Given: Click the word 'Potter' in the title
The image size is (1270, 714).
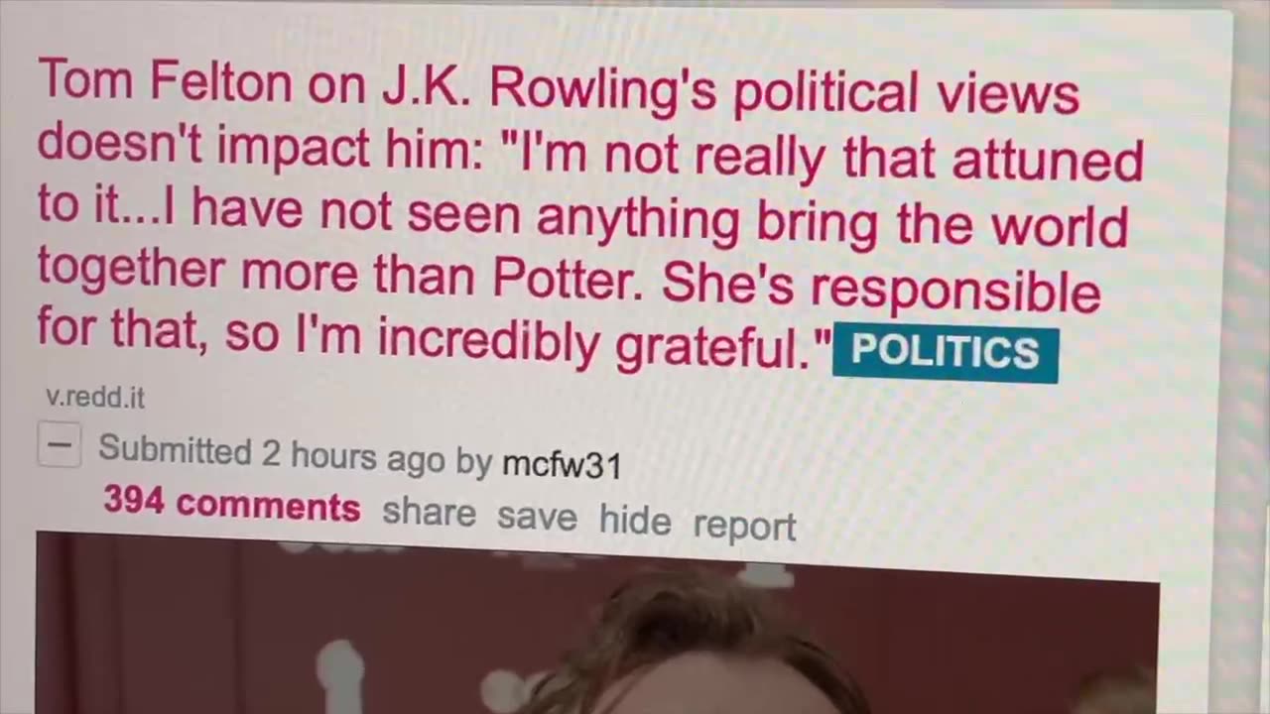Looking at the screenshot, I should [569, 283].
